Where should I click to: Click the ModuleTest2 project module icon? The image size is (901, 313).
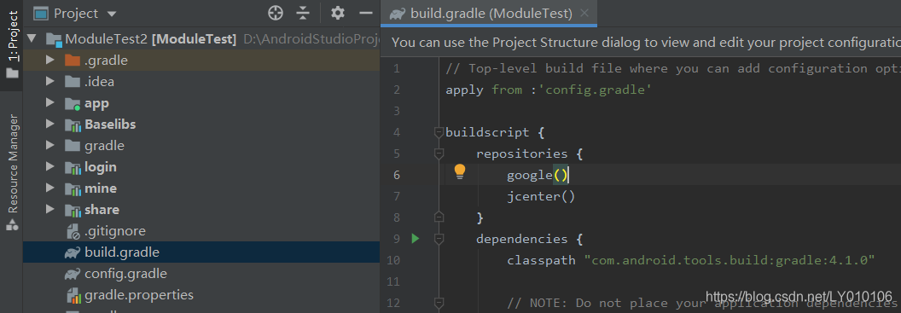[54, 39]
